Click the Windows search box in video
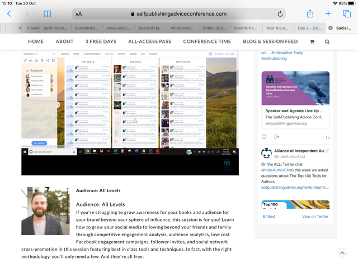Image resolution: width=358 pixels, height=268 pixels. click(52, 152)
